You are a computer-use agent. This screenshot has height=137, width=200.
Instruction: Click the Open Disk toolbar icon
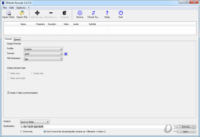tap(8, 13)
